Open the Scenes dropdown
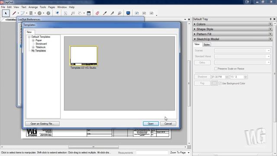The image size is (277, 156). (x=242, y=51)
